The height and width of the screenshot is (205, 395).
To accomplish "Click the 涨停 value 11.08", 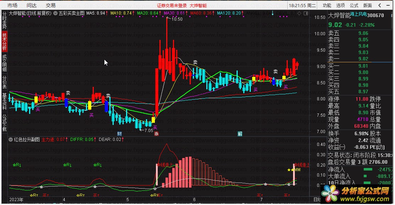I will (x=362, y=99).
